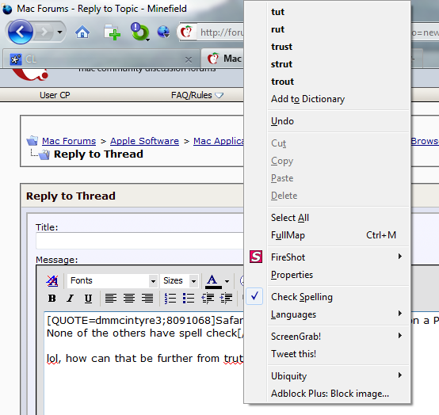The height and width of the screenshot is (415, 439).
Task: Click the Title input field
Action: 139,241
